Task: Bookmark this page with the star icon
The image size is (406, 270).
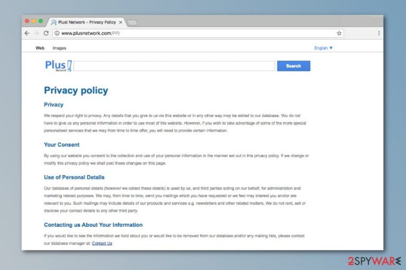Action: point(339,33)
